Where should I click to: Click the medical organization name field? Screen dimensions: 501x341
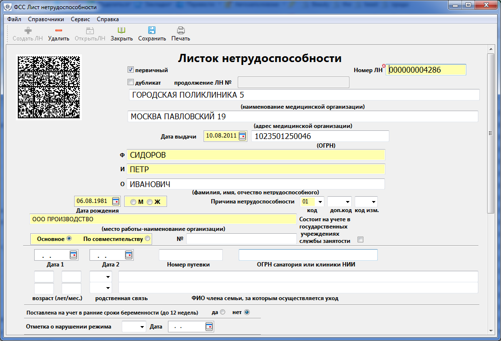point(304,95)
